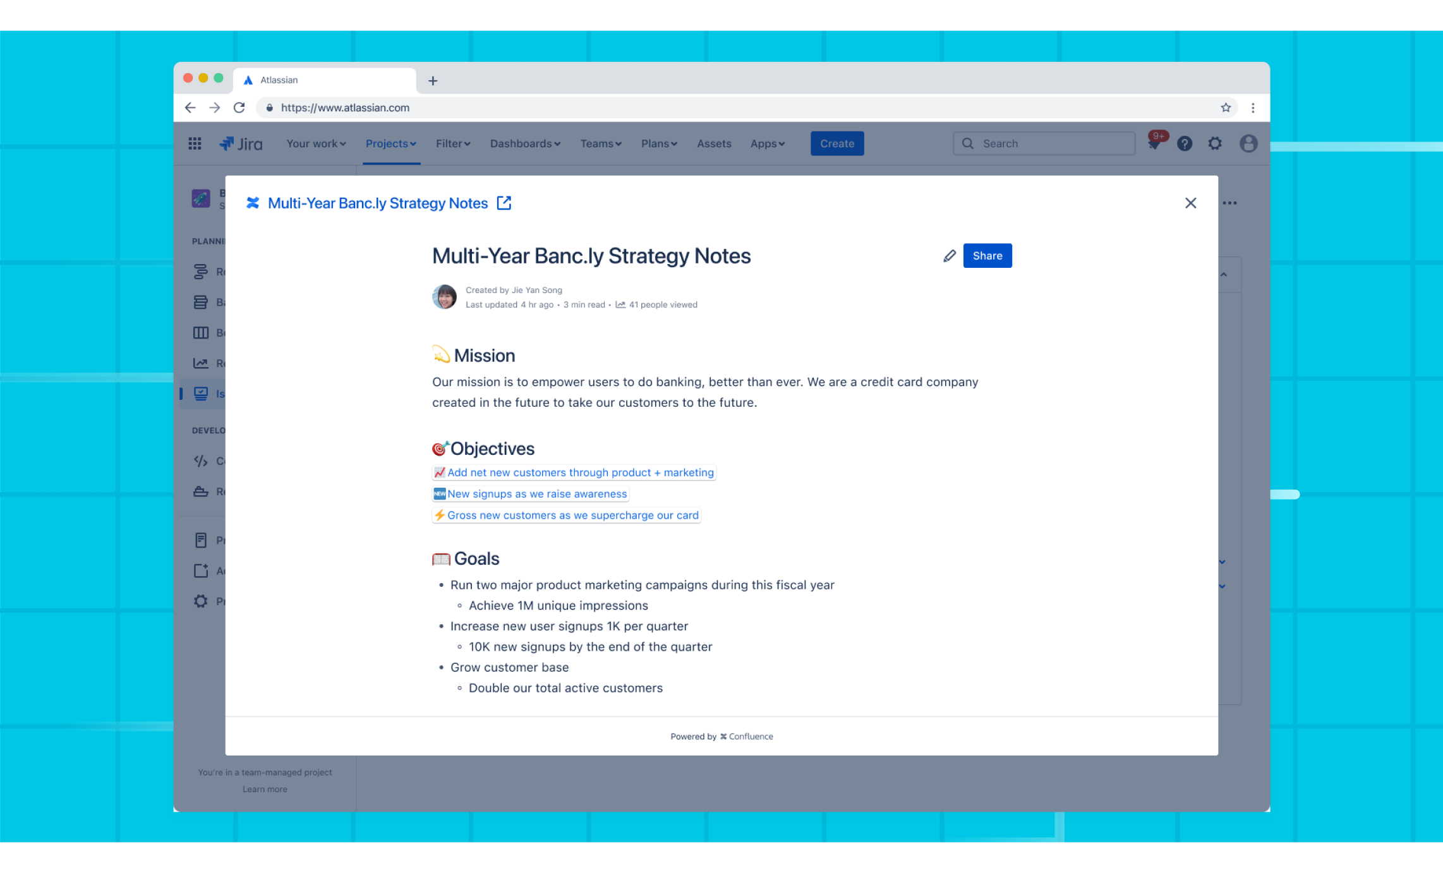Click the settings gear icon
The height and width of the screenshot is (873, 1443).
tap(1214, 143)
